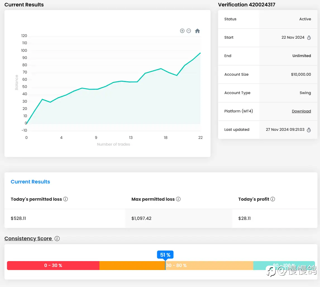Click the 51 % score marker
Image resolution: width=320 pixels, height=287 pixels.
click(165, 255)
